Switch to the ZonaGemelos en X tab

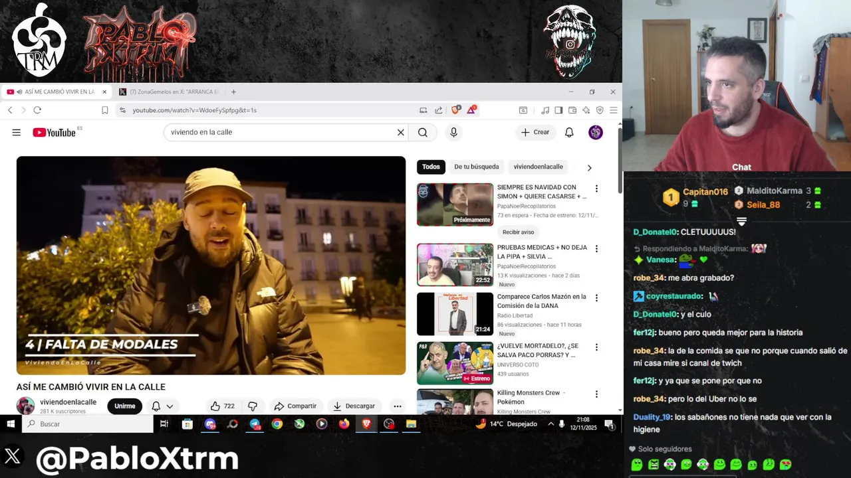click(169, 92)
